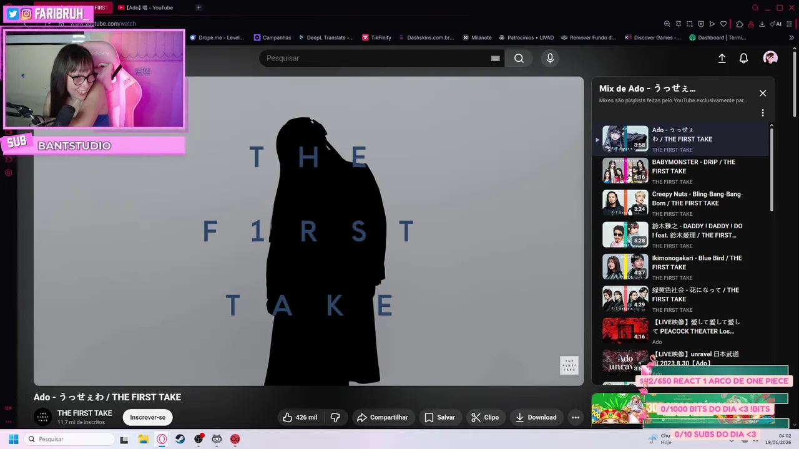
Task: Expand the bookmarks overflow chevron
Action: [x=792, y=37]
